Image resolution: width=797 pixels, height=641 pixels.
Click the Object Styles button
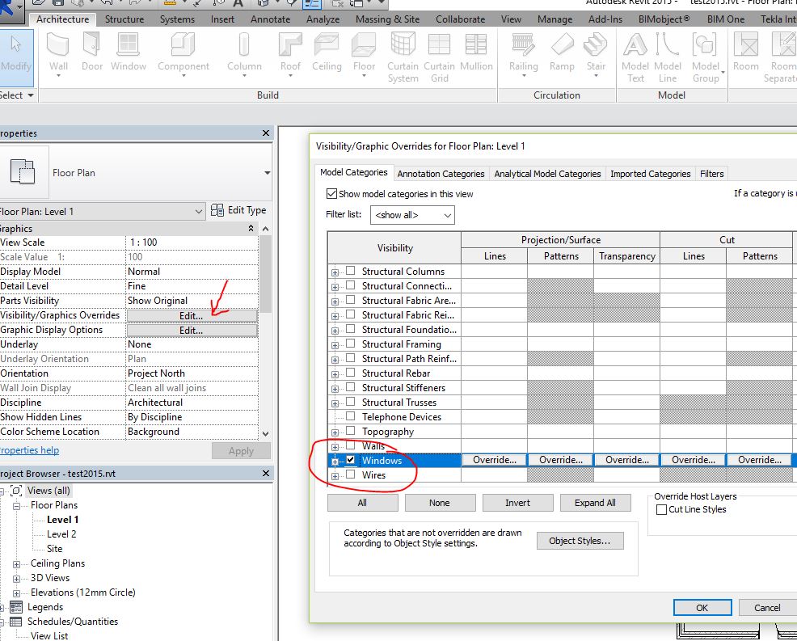click(580, 540)
